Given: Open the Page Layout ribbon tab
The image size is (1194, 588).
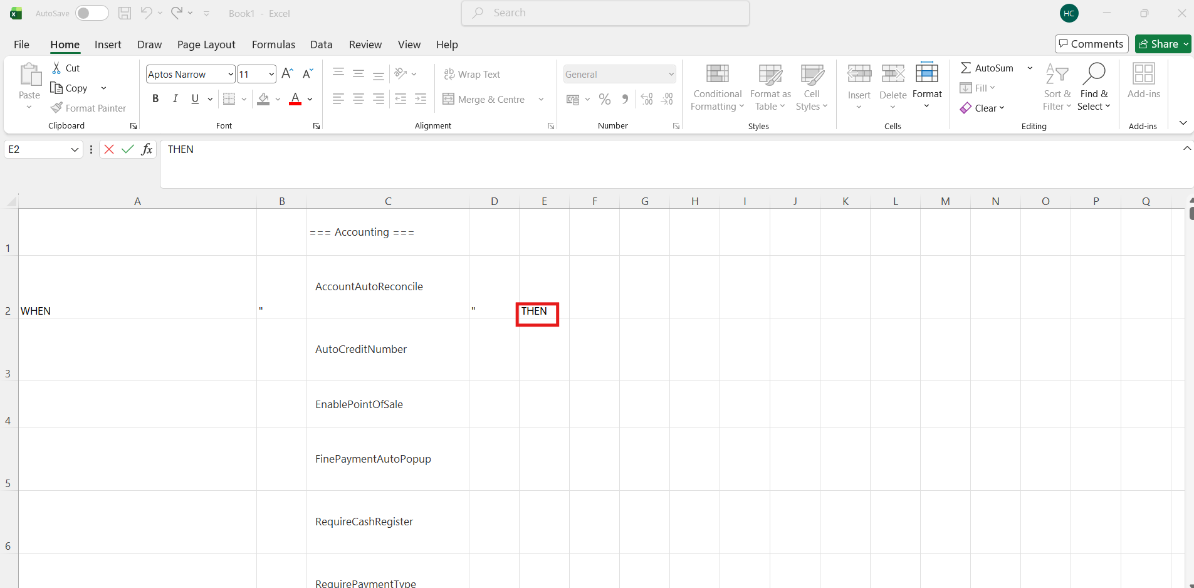Looking at the screenshot, I should tap(206, 45).
